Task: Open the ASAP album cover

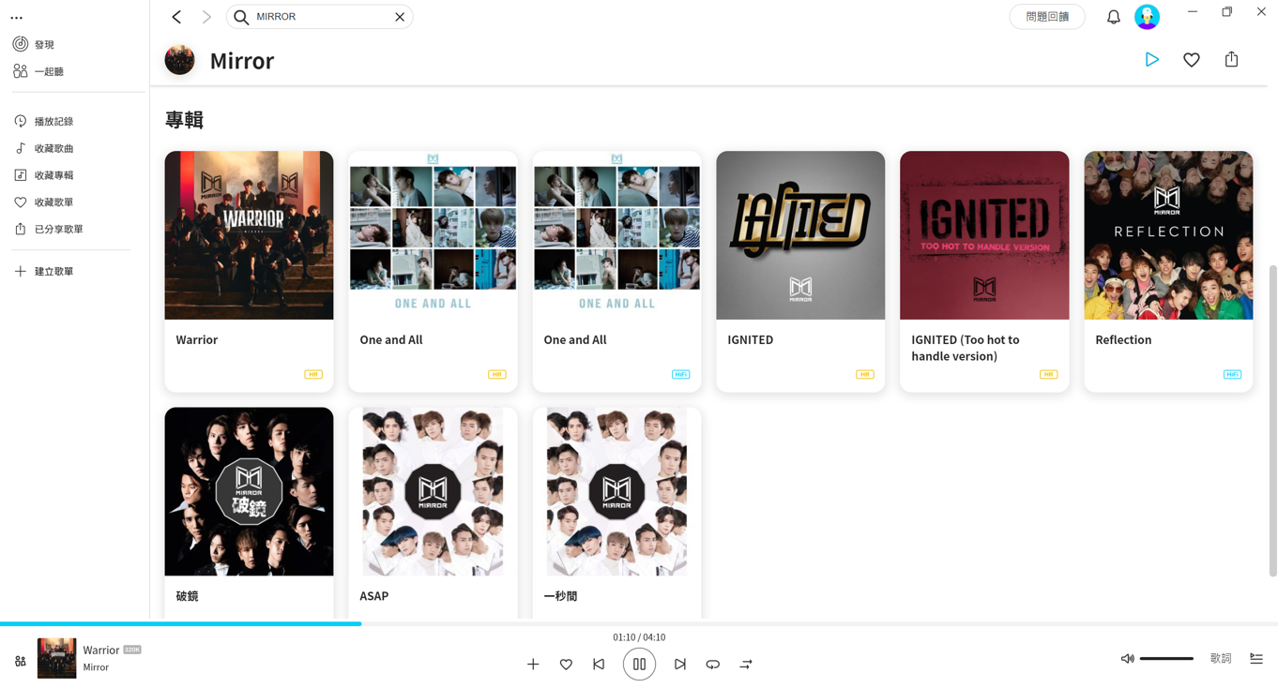Action: tap(433, 491)
